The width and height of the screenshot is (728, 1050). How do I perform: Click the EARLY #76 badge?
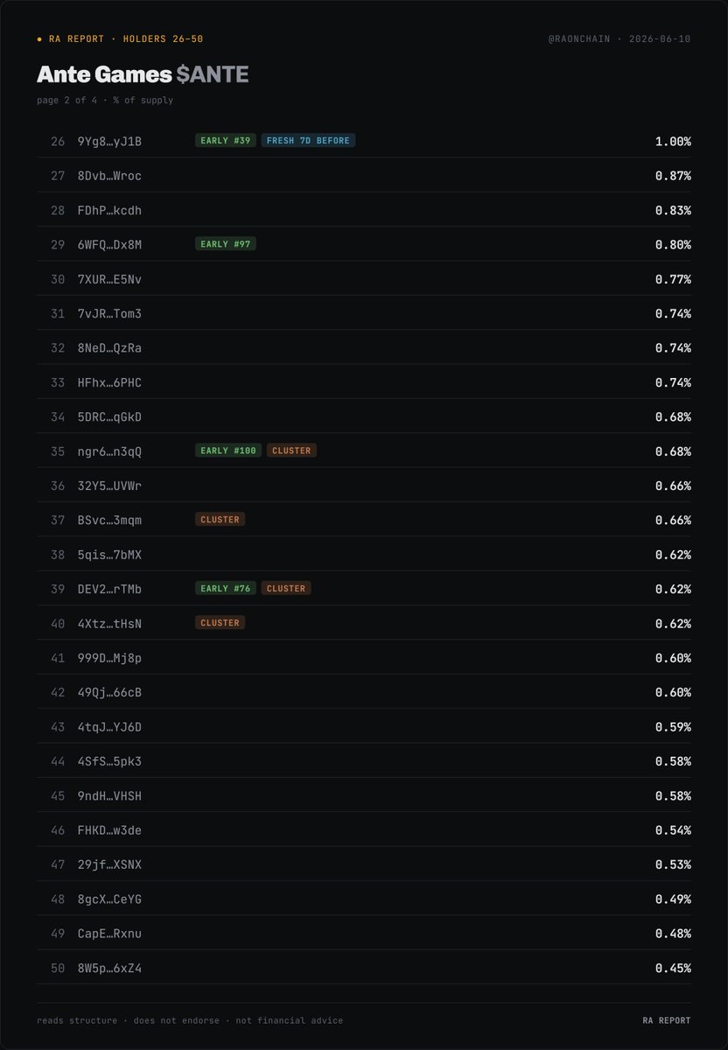coord(226,589)
